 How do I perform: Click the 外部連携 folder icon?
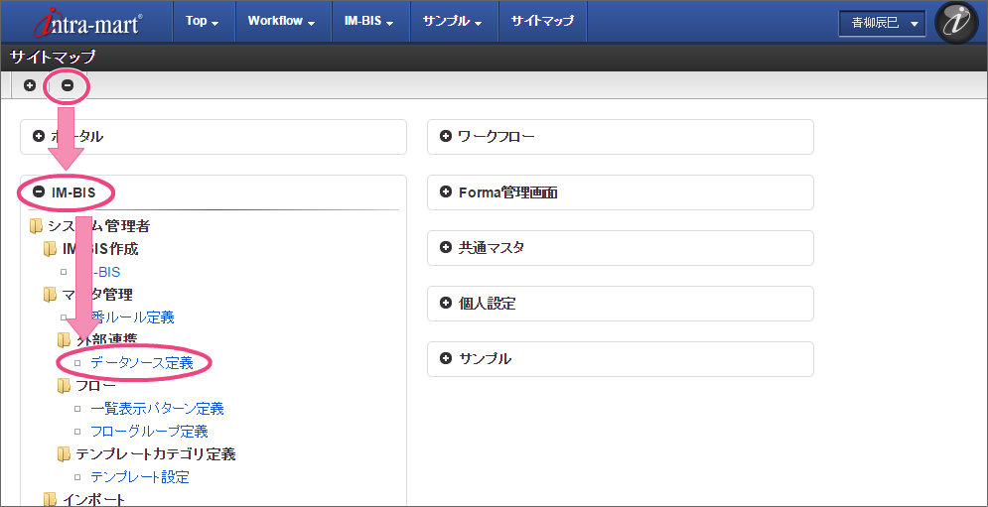(x=64, y=340)
